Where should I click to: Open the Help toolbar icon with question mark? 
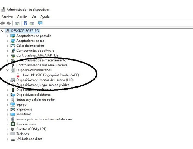(x=25, y=23)
